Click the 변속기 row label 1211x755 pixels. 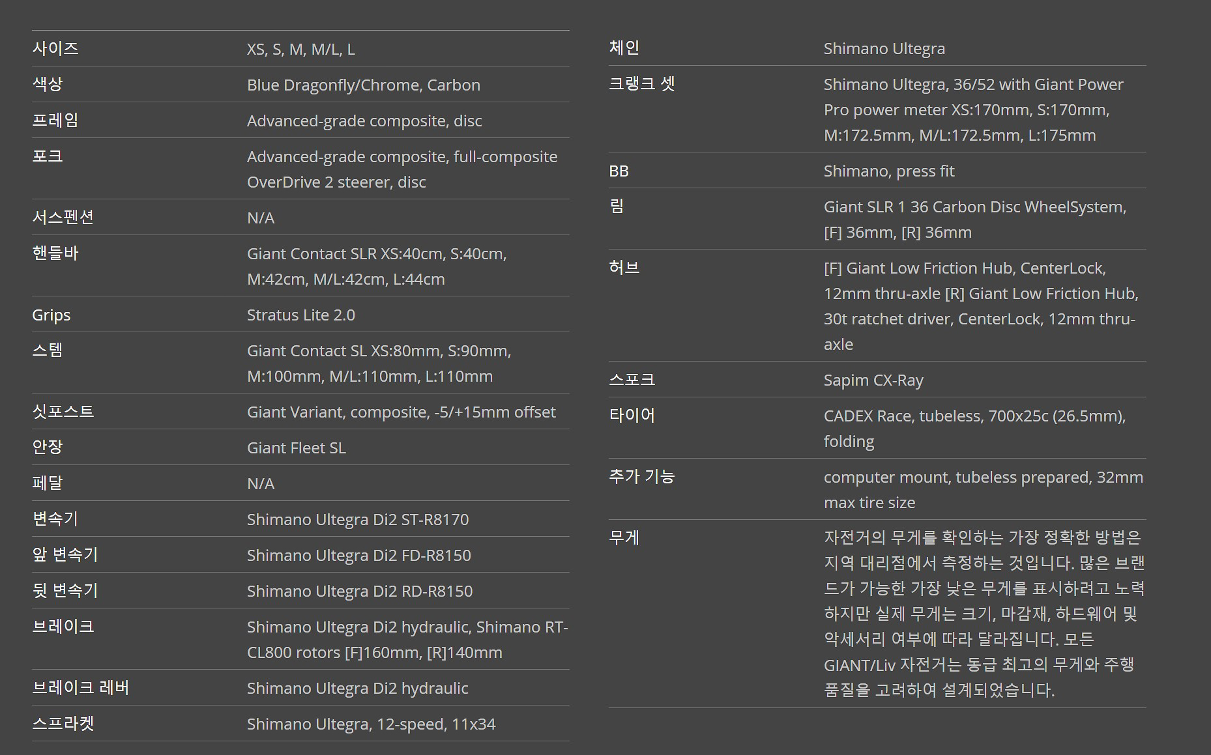[55, 519]
